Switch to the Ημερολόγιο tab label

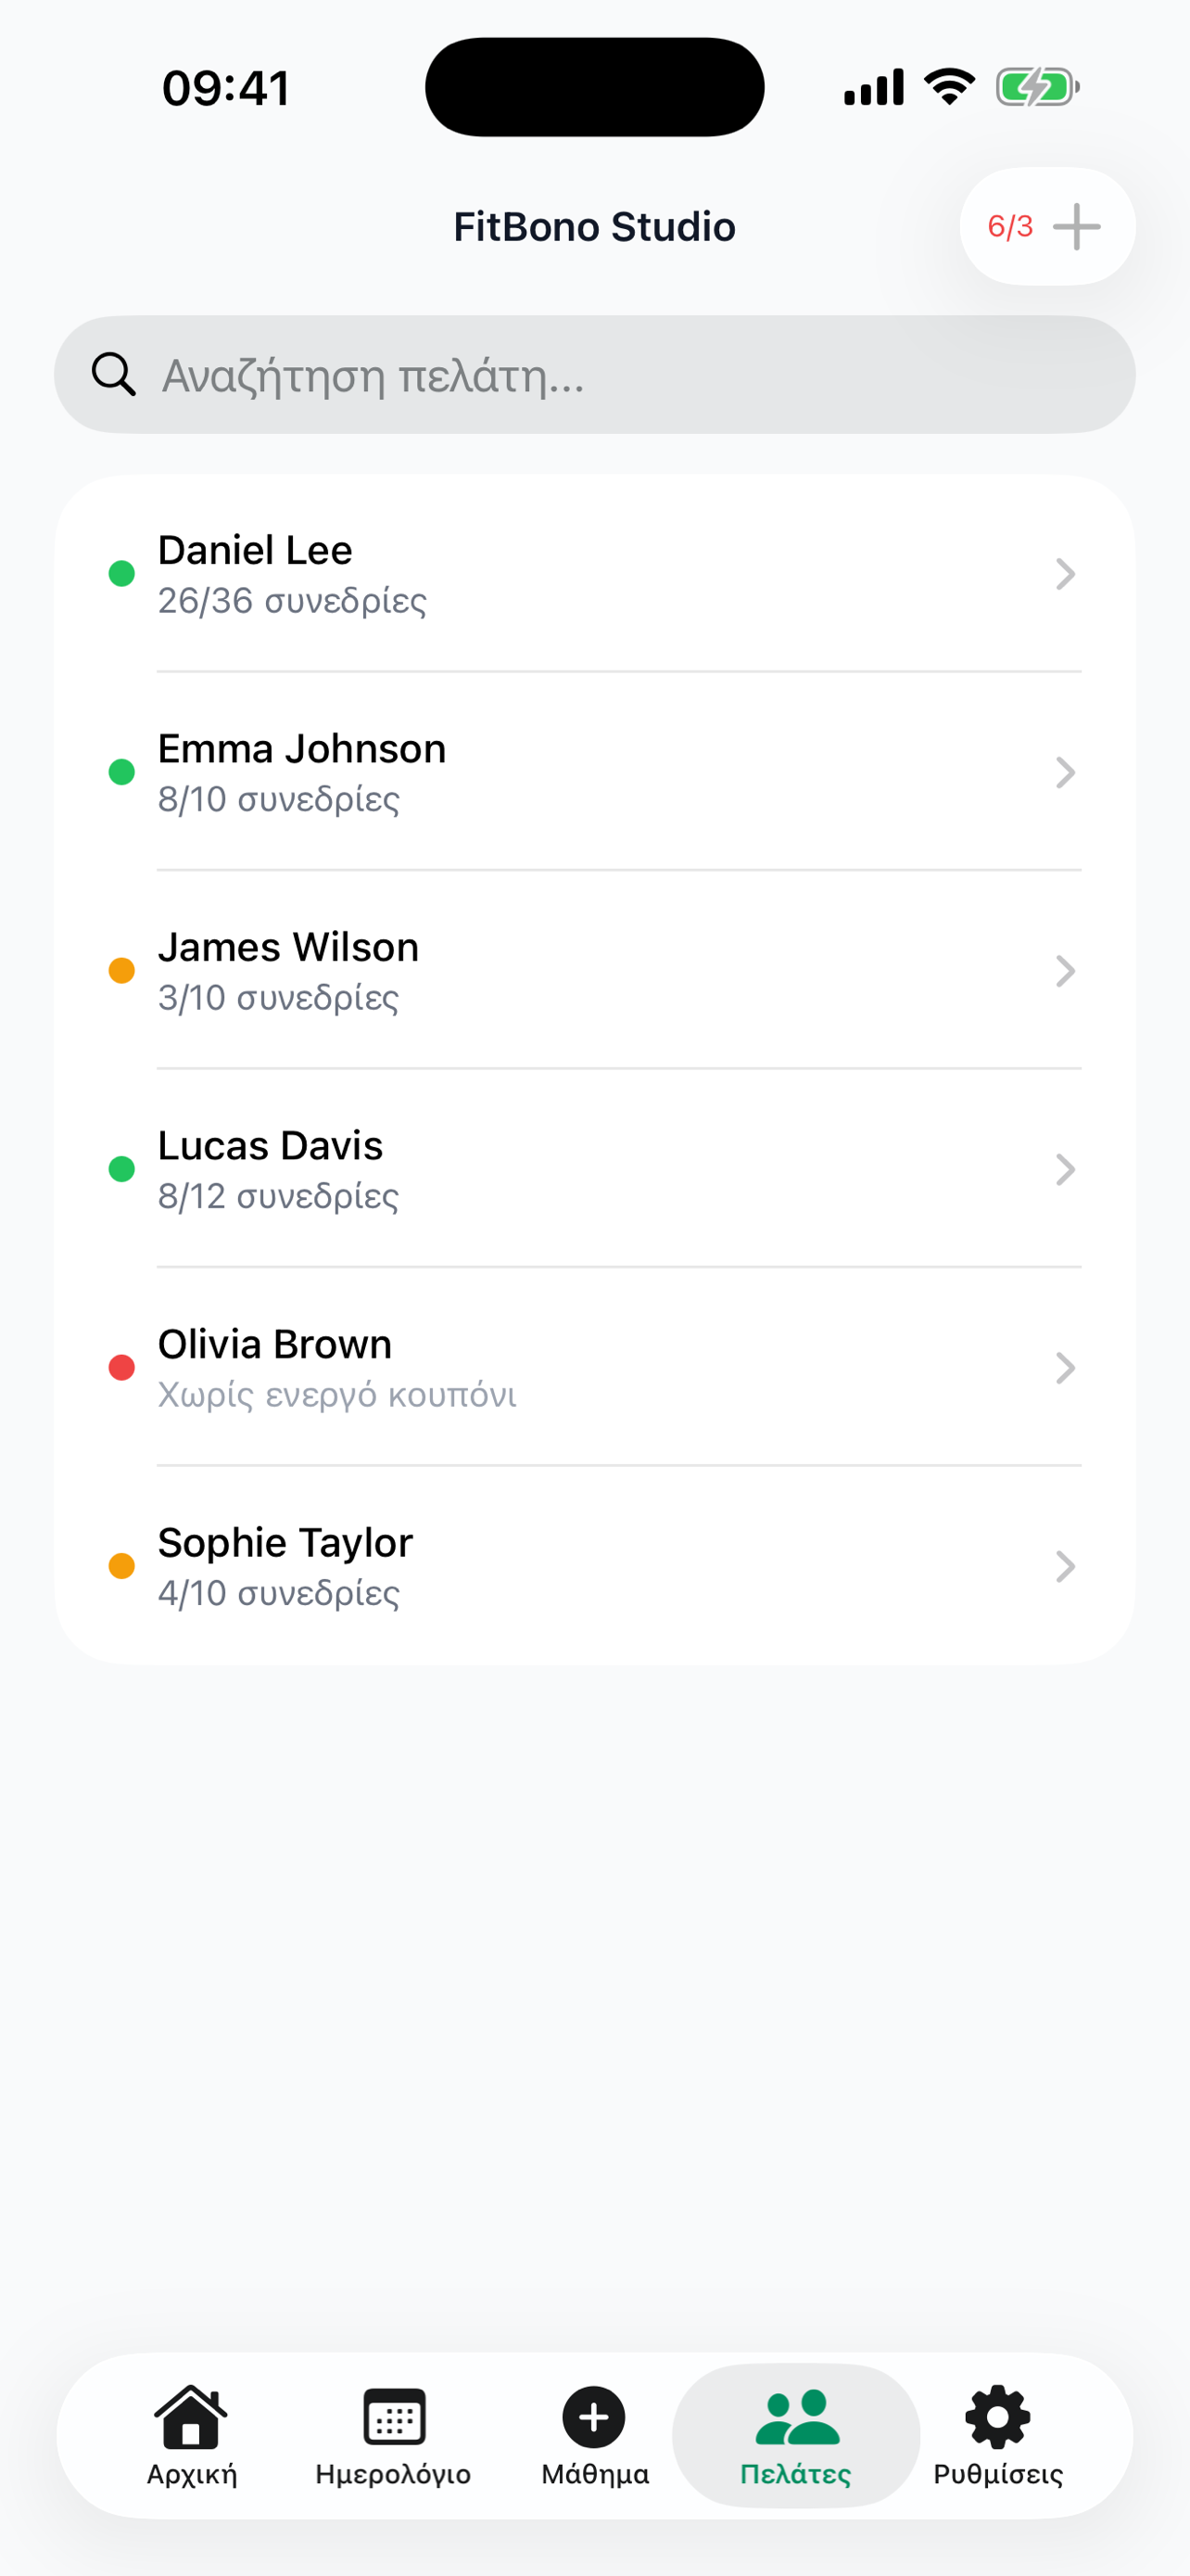tap(394, 2474)
